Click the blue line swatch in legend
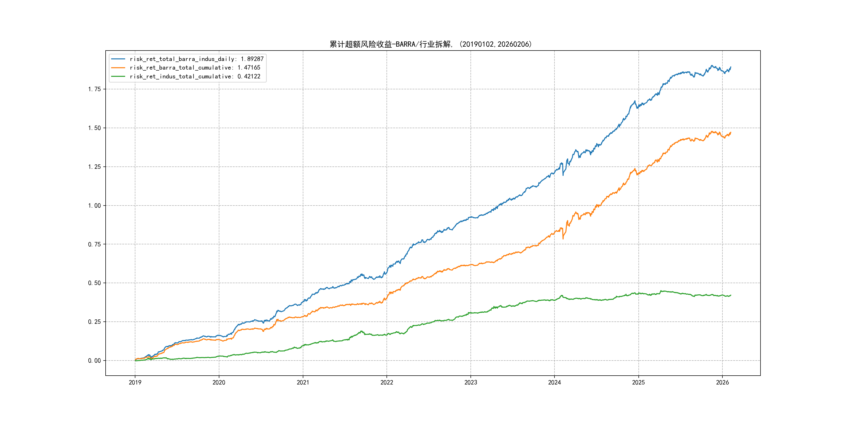 click(x=118, y=59)
